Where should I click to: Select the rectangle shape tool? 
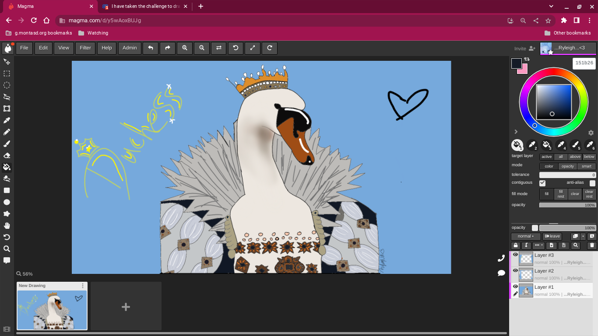pyautogui.click(x=7, y=190)
